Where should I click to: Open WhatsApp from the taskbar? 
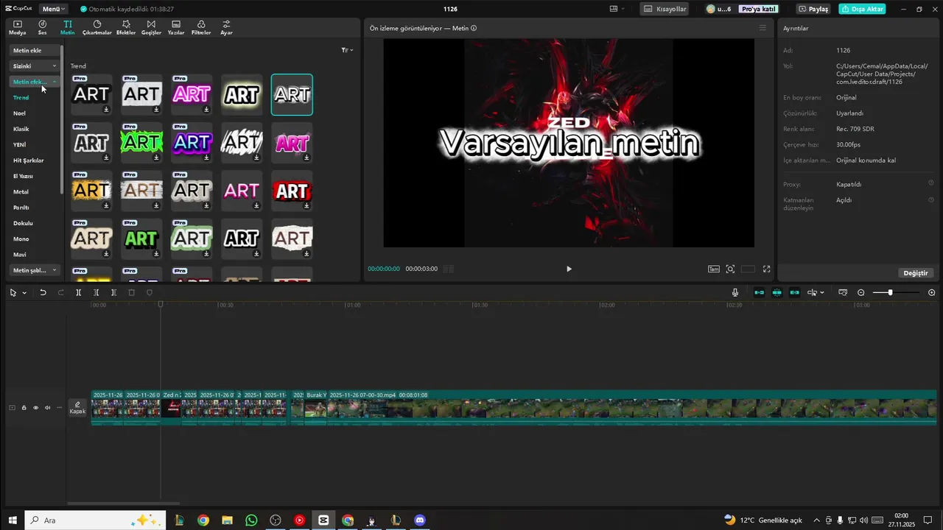[x=251, y=520]
